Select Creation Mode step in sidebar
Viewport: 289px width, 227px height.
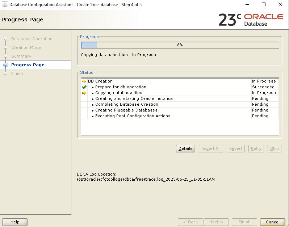26,47
